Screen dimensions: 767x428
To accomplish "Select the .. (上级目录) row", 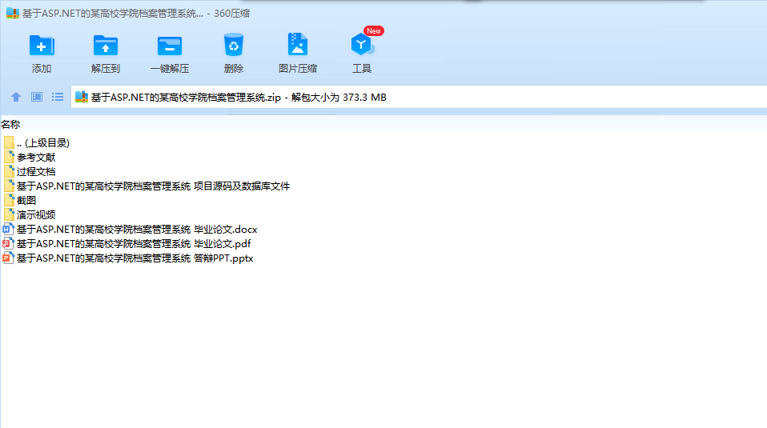I will pos(43,142).
